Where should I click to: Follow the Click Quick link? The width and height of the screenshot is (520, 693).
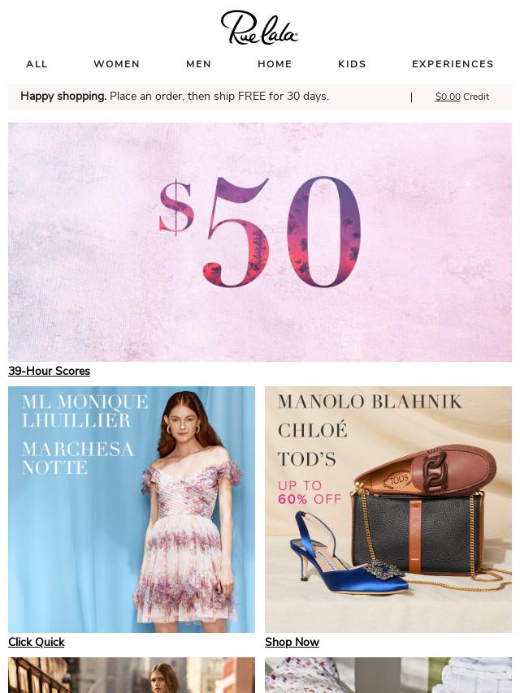pyautogui.click(x=37, y=642)
